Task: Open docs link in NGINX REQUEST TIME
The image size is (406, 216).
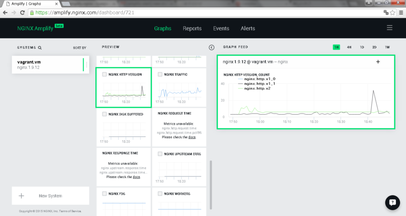Action: click(192, 137)
